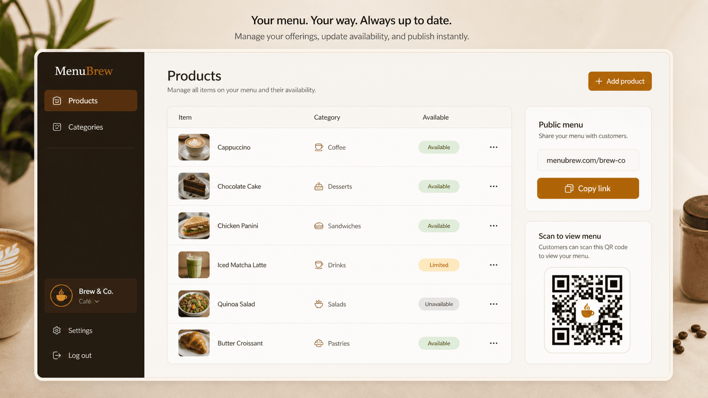This screenshot has width=708, height=398.
Task: Click the Category column header
Action: (327, 118)
